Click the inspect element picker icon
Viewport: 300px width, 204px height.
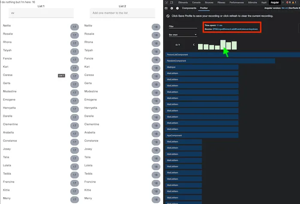(x=167, y=2)
